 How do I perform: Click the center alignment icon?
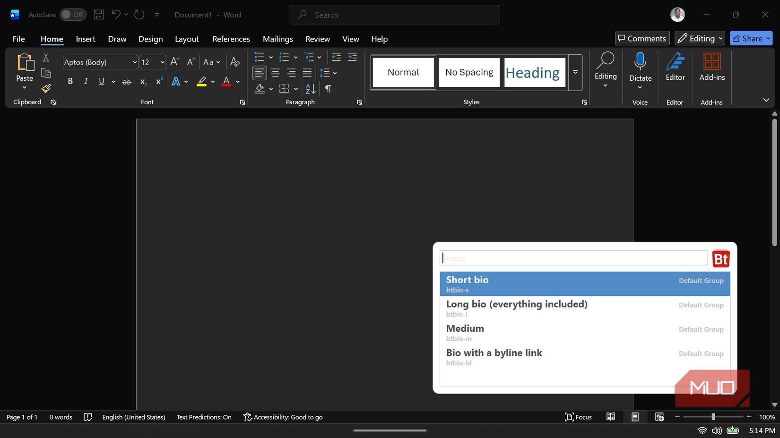tap(275, 73)
